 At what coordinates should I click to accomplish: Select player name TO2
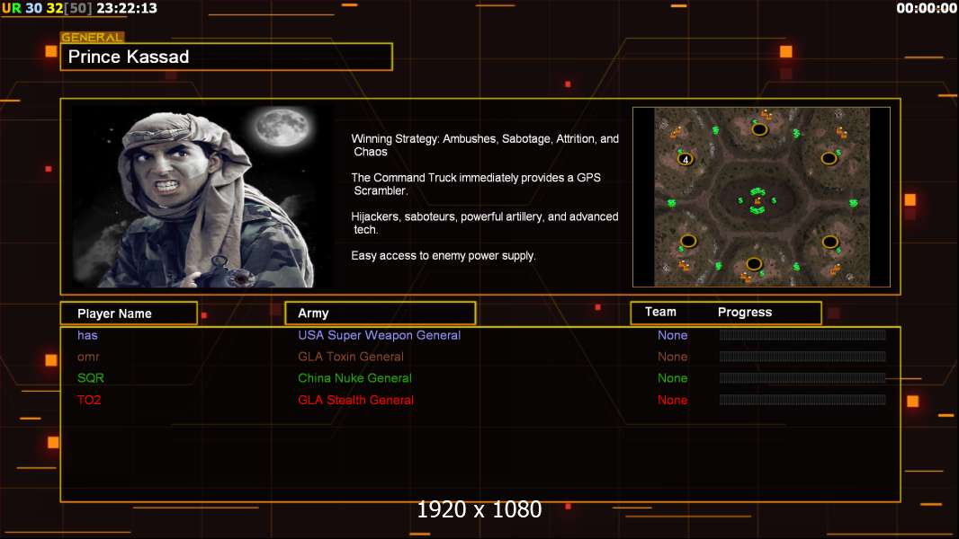tap(89, 400)
